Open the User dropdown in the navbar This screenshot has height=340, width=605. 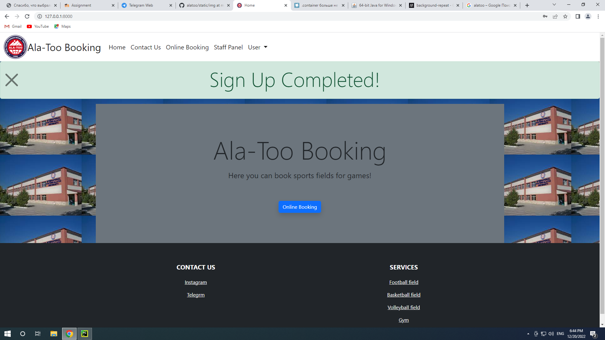[x=257, y=47]
